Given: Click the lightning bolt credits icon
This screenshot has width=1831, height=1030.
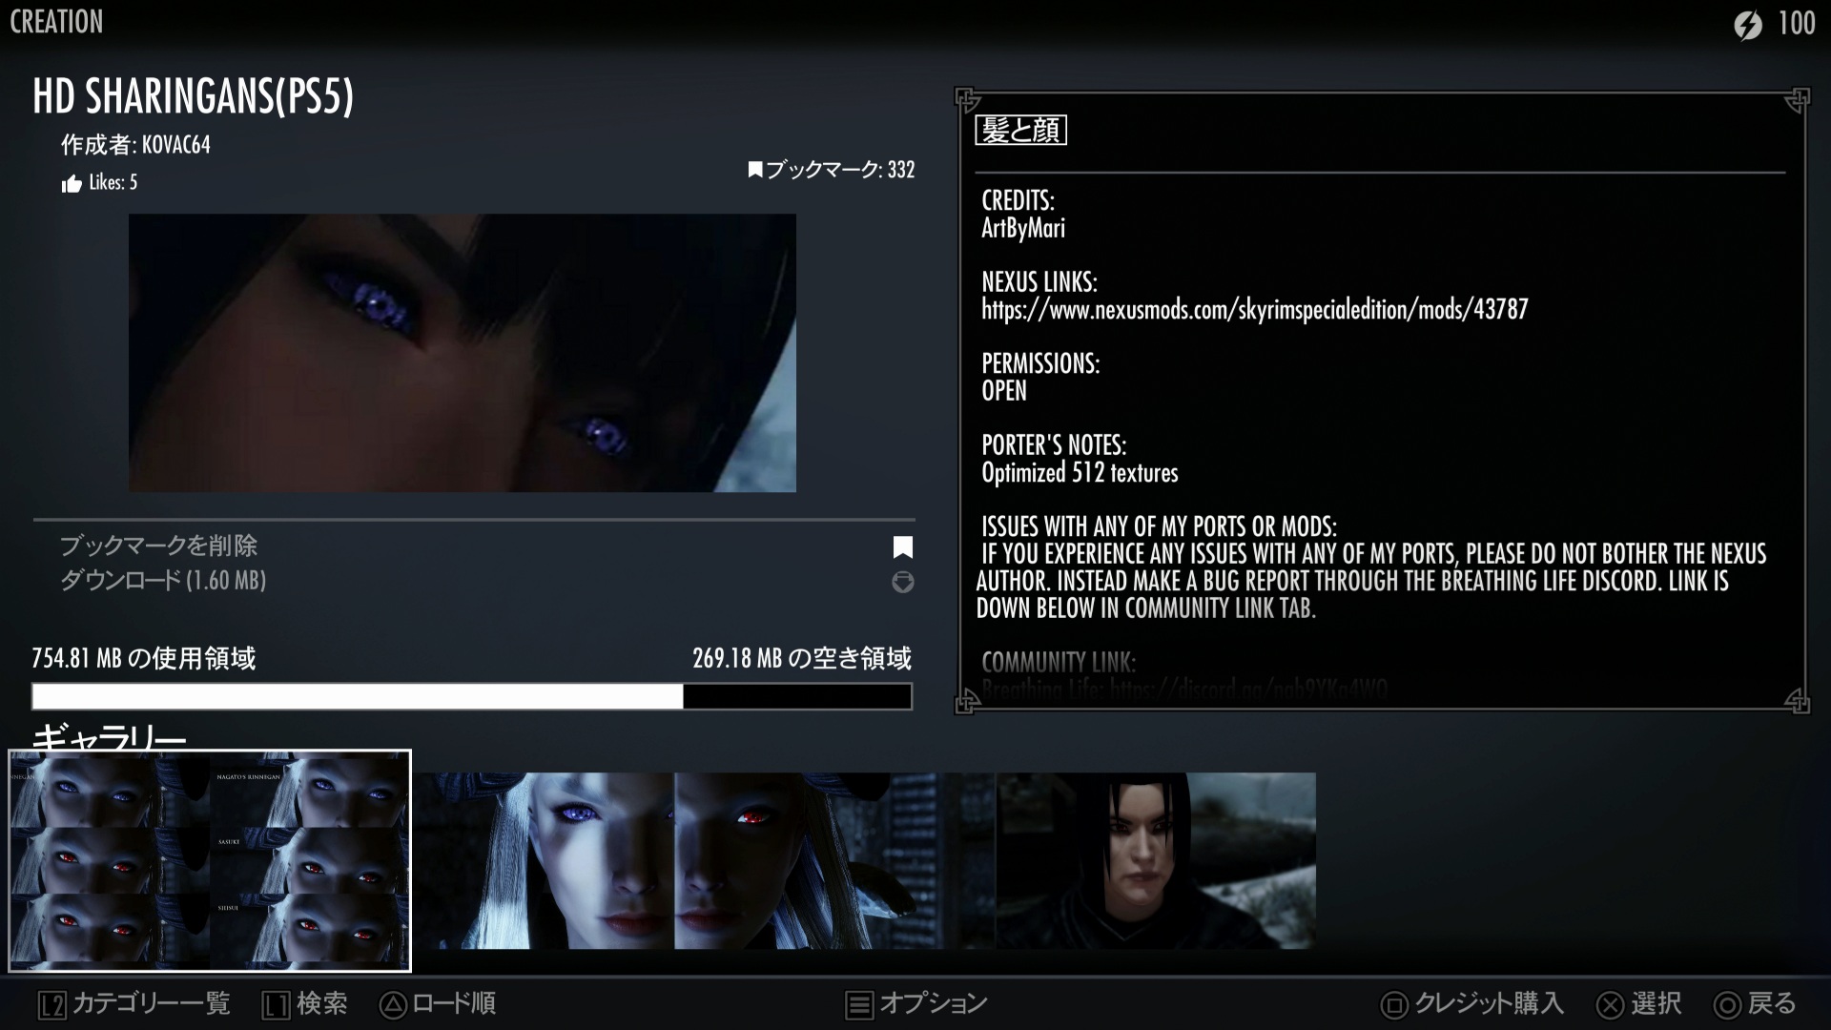Looking at the screenshot, I should 1748,24.
